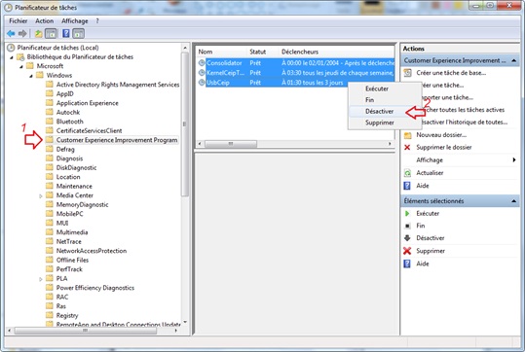The image size is (525, 352).
Task: Open the Action menu
Action: pyautogui.click(x=44, y=20)
